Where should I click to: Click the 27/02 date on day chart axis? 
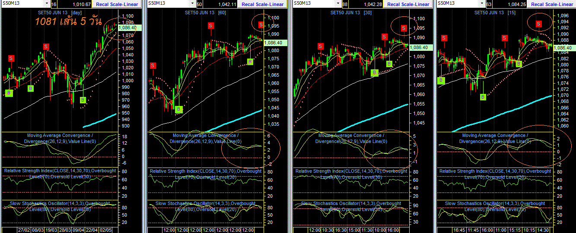pos(24,230)
